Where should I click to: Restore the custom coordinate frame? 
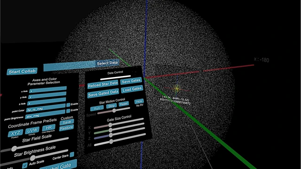click(66, 128)
